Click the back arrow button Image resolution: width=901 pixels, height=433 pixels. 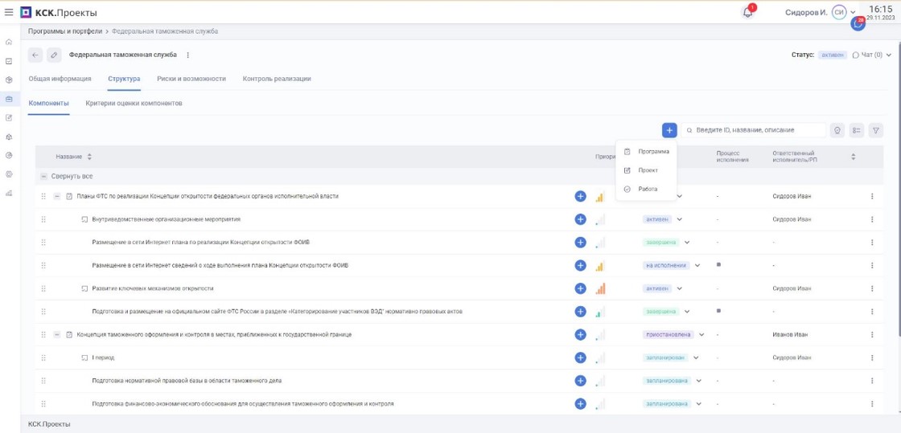click(35, 55)
